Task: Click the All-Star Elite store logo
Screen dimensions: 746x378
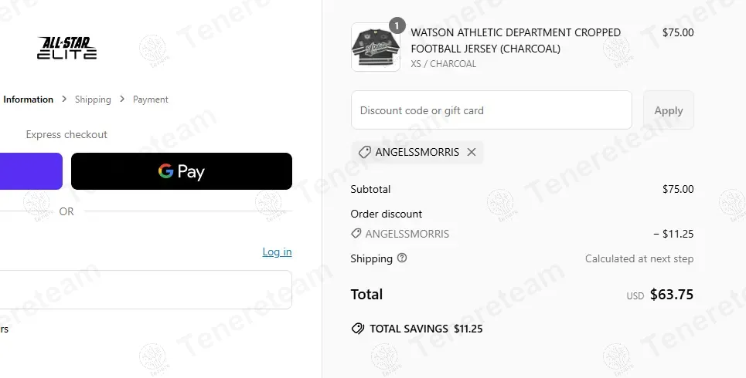Action: click(67, 48)
